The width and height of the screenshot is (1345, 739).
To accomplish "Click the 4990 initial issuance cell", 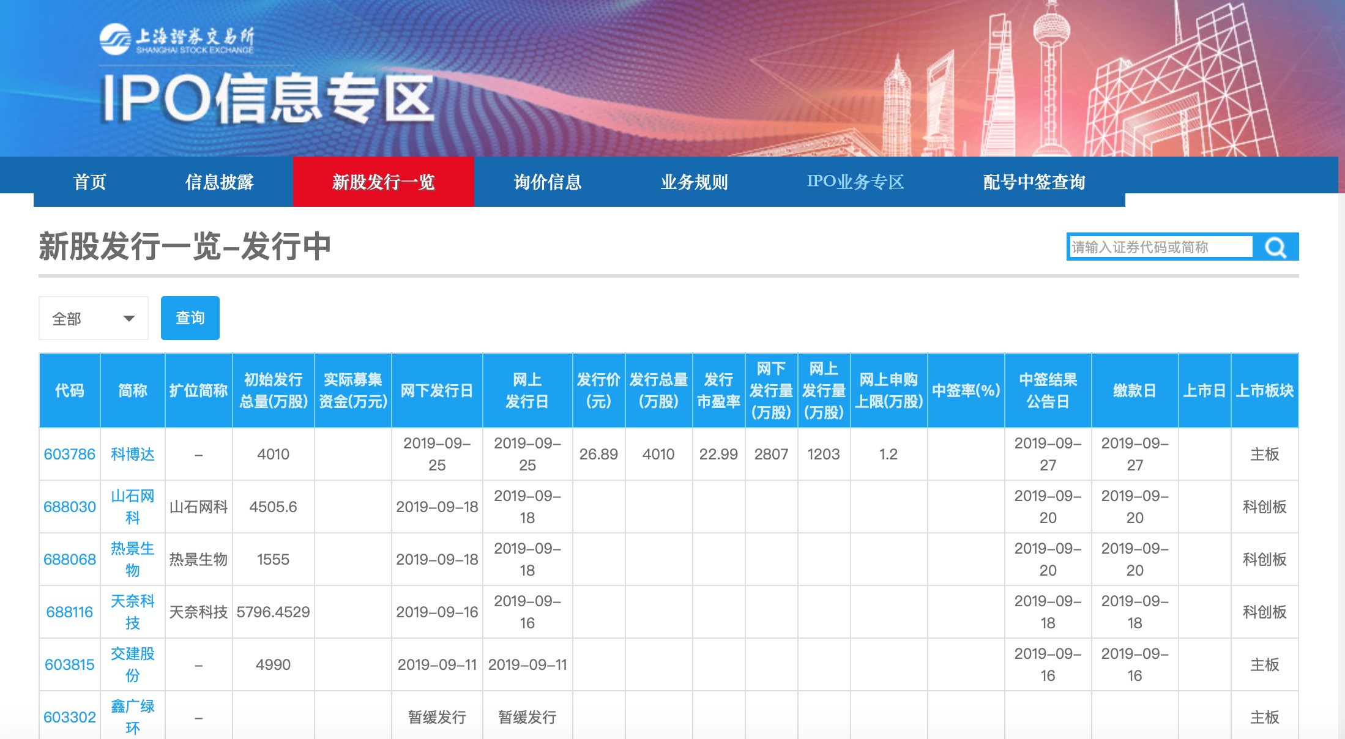I will 273,664.
